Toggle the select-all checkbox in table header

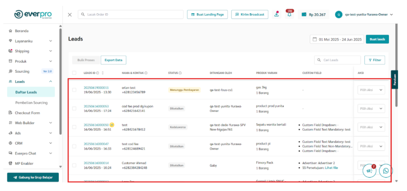tap(74, 73)
